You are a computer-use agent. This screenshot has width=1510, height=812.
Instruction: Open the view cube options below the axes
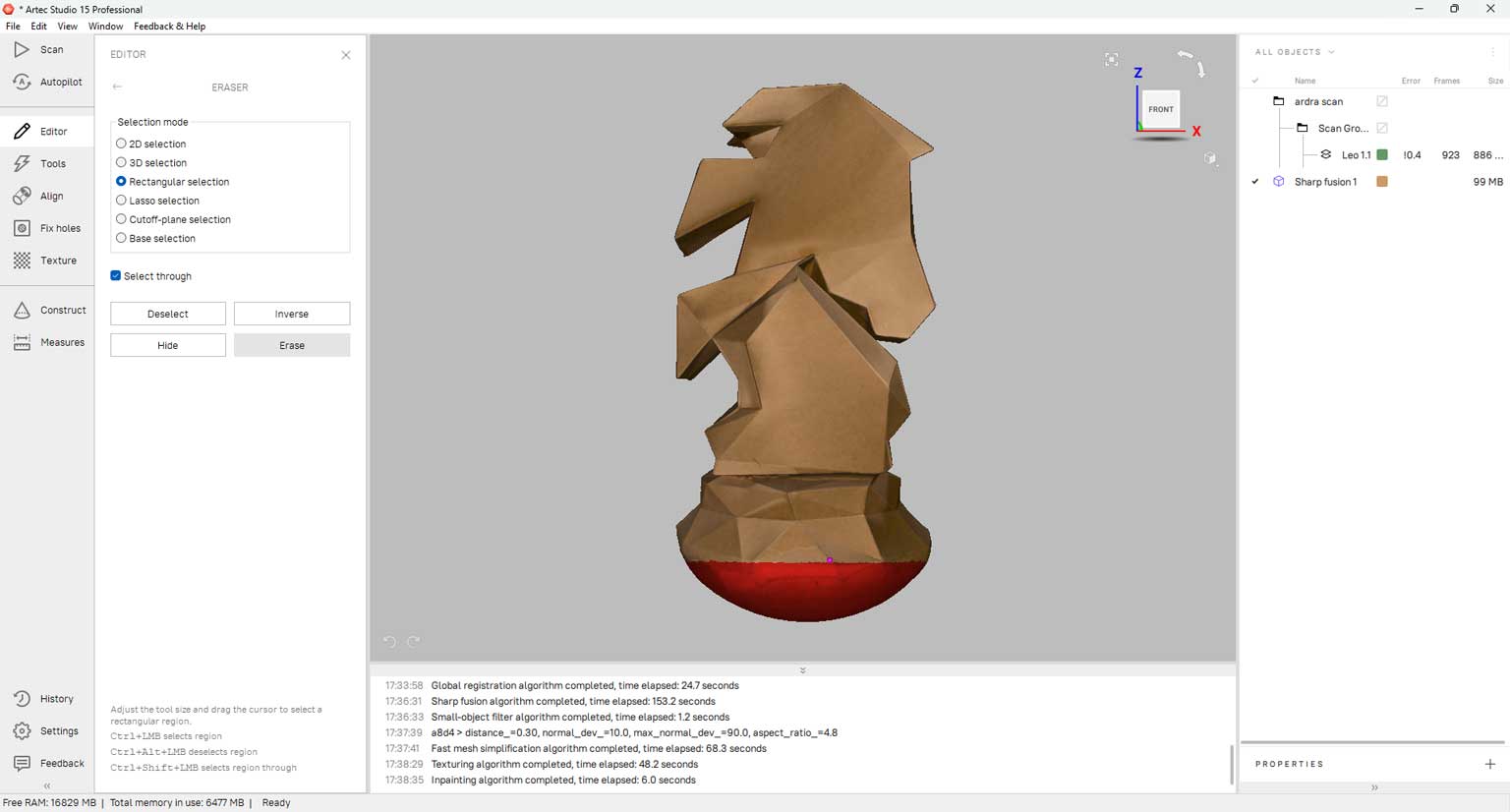1210,158
